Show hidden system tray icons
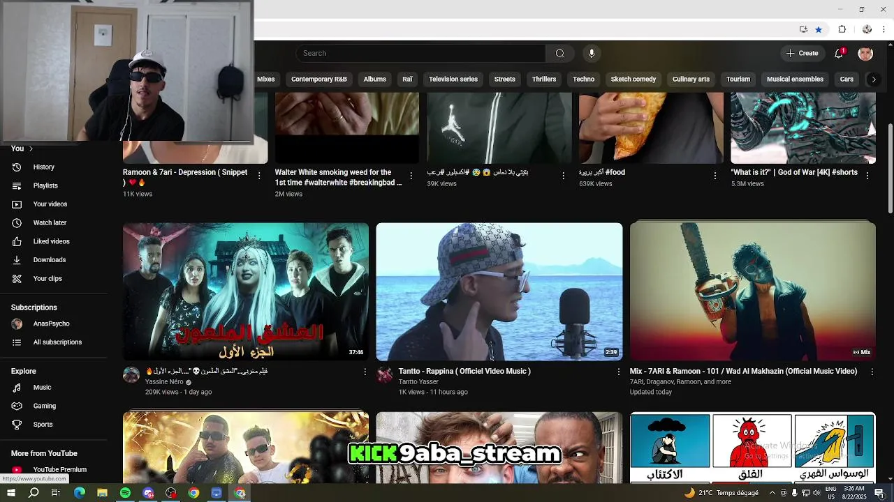The width and height of the screenshot is (894, 502). point(772,493)
